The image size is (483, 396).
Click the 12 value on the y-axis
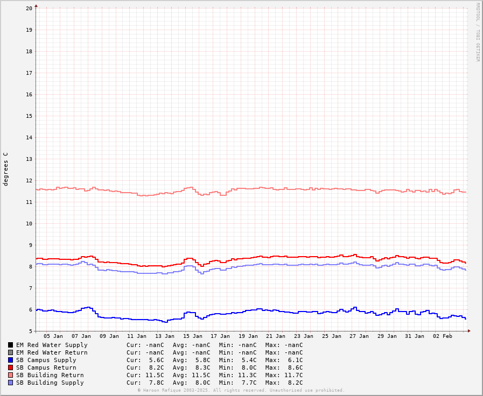[x=29, y=180]
